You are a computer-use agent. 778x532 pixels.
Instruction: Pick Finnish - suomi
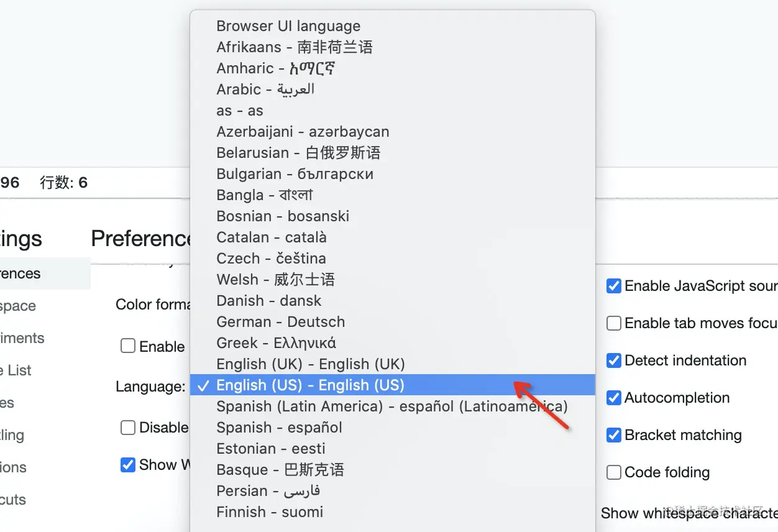click(x=392, y=512)
